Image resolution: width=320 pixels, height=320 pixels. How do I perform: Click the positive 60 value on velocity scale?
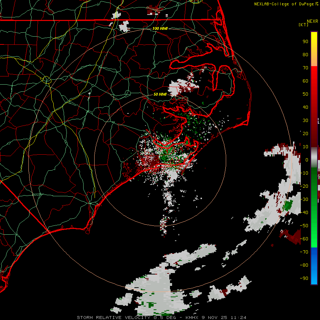coord(305,81)
